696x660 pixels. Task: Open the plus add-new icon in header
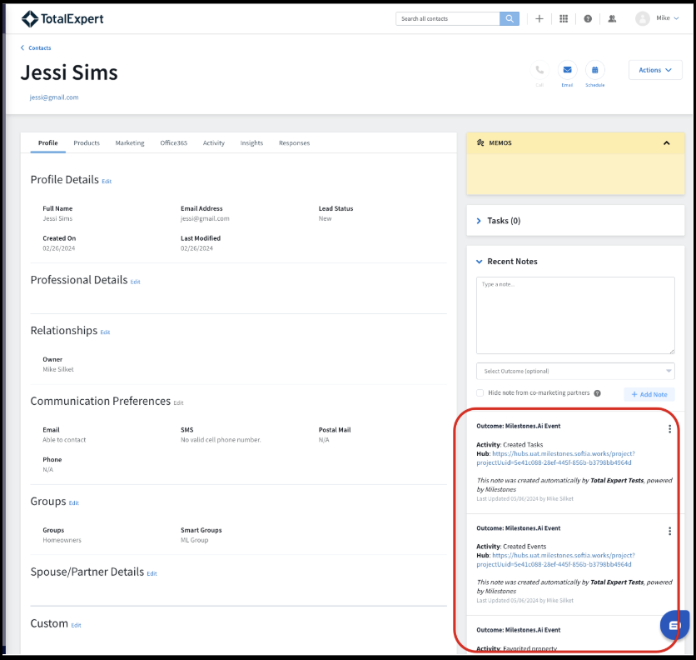pyautogui.click(x=539, y=18)
